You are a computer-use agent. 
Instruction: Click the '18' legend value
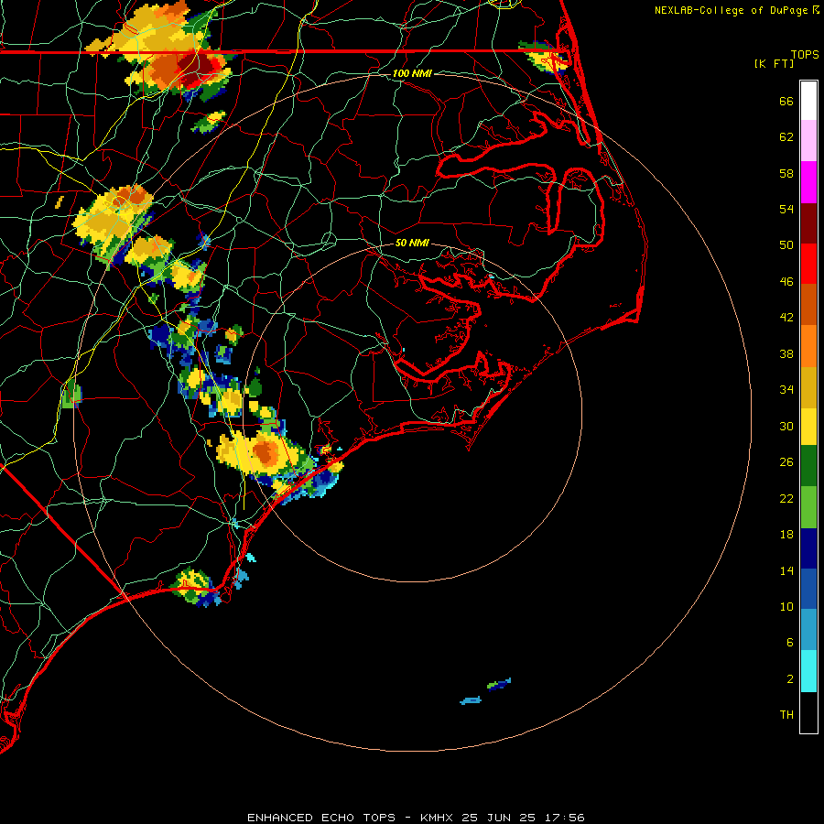(786, 535)
